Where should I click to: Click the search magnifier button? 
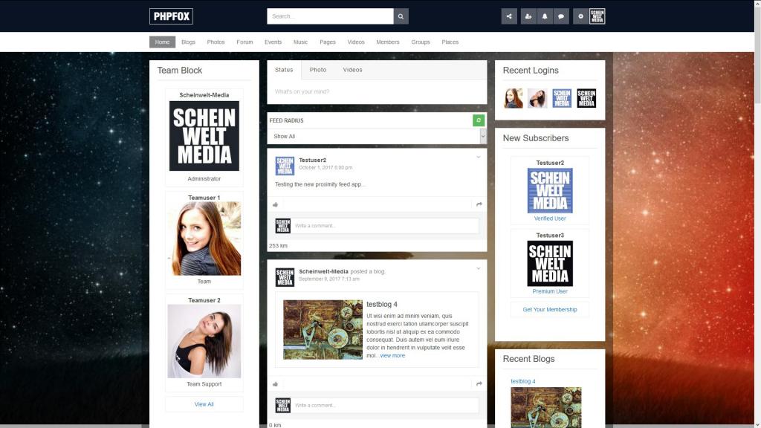(401, 16)
